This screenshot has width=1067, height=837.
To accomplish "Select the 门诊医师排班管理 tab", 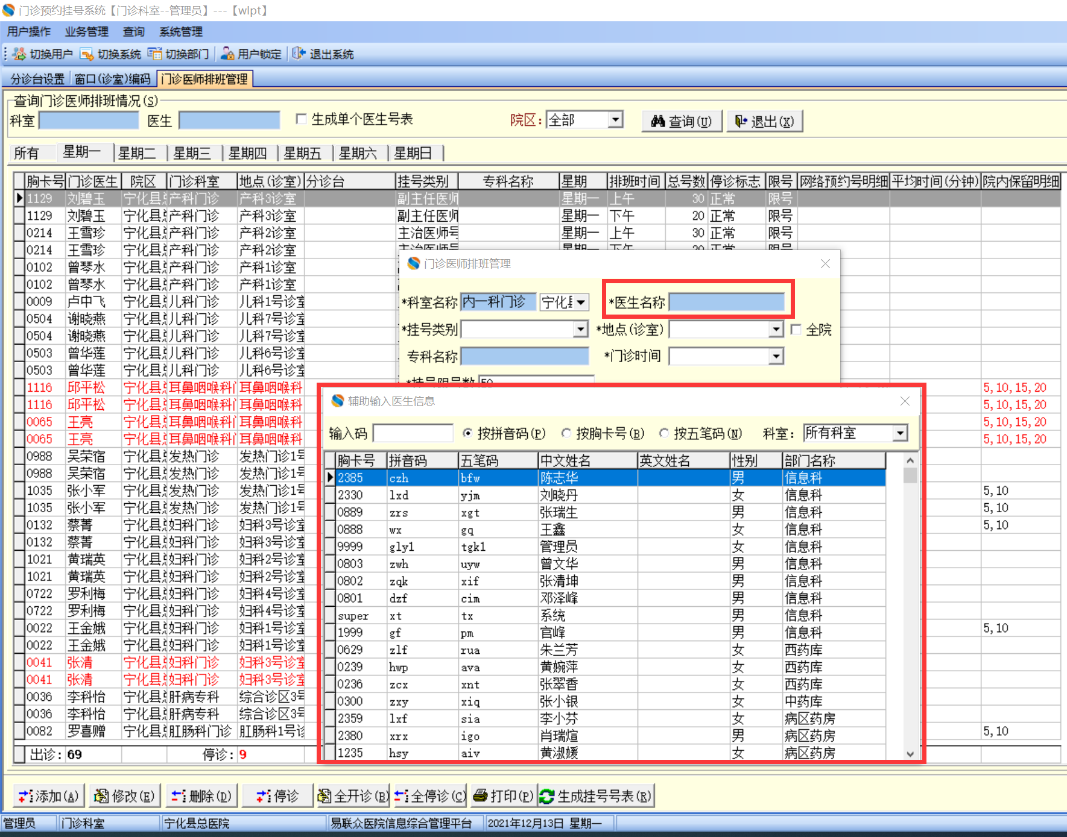I will coord(204,79).
